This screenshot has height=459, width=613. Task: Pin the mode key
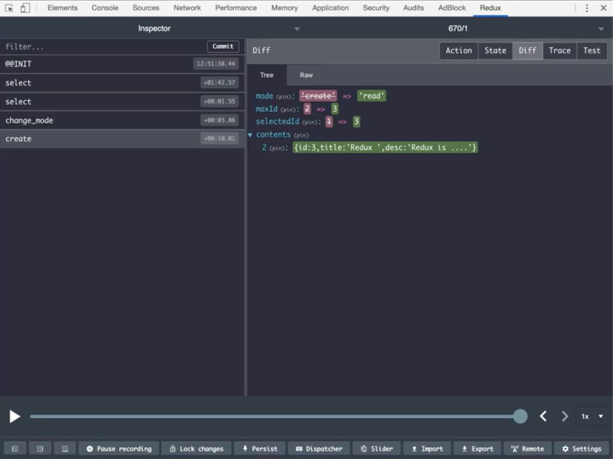coord(284,96)
